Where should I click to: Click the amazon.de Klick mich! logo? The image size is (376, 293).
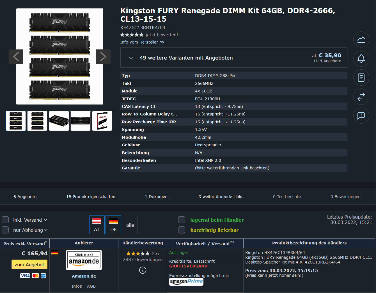84,260
